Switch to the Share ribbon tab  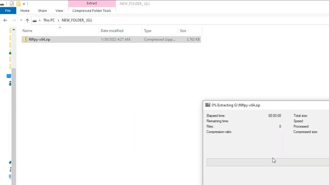tap(42, 10)
